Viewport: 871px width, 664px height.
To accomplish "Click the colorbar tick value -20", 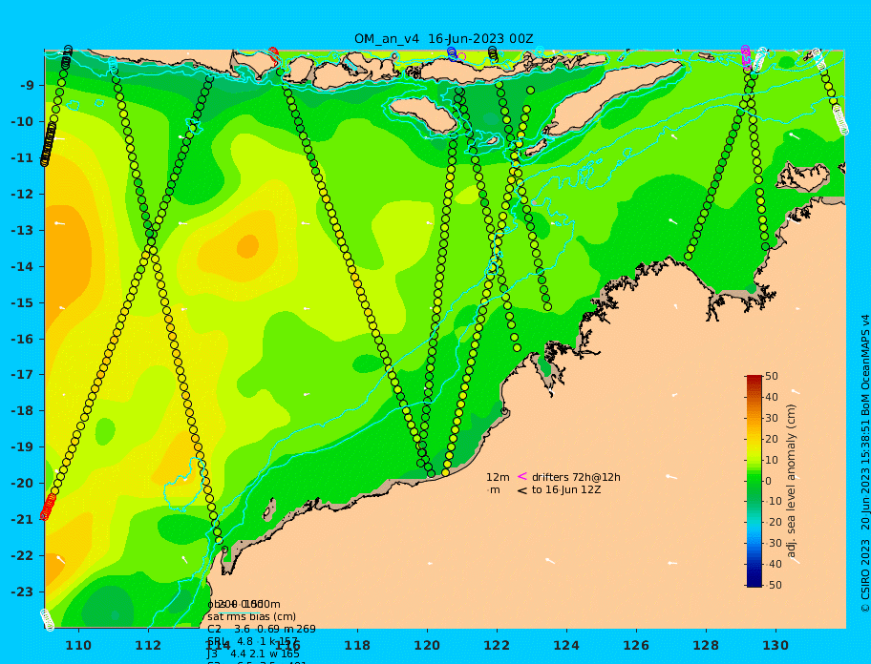I will point(773,523).
